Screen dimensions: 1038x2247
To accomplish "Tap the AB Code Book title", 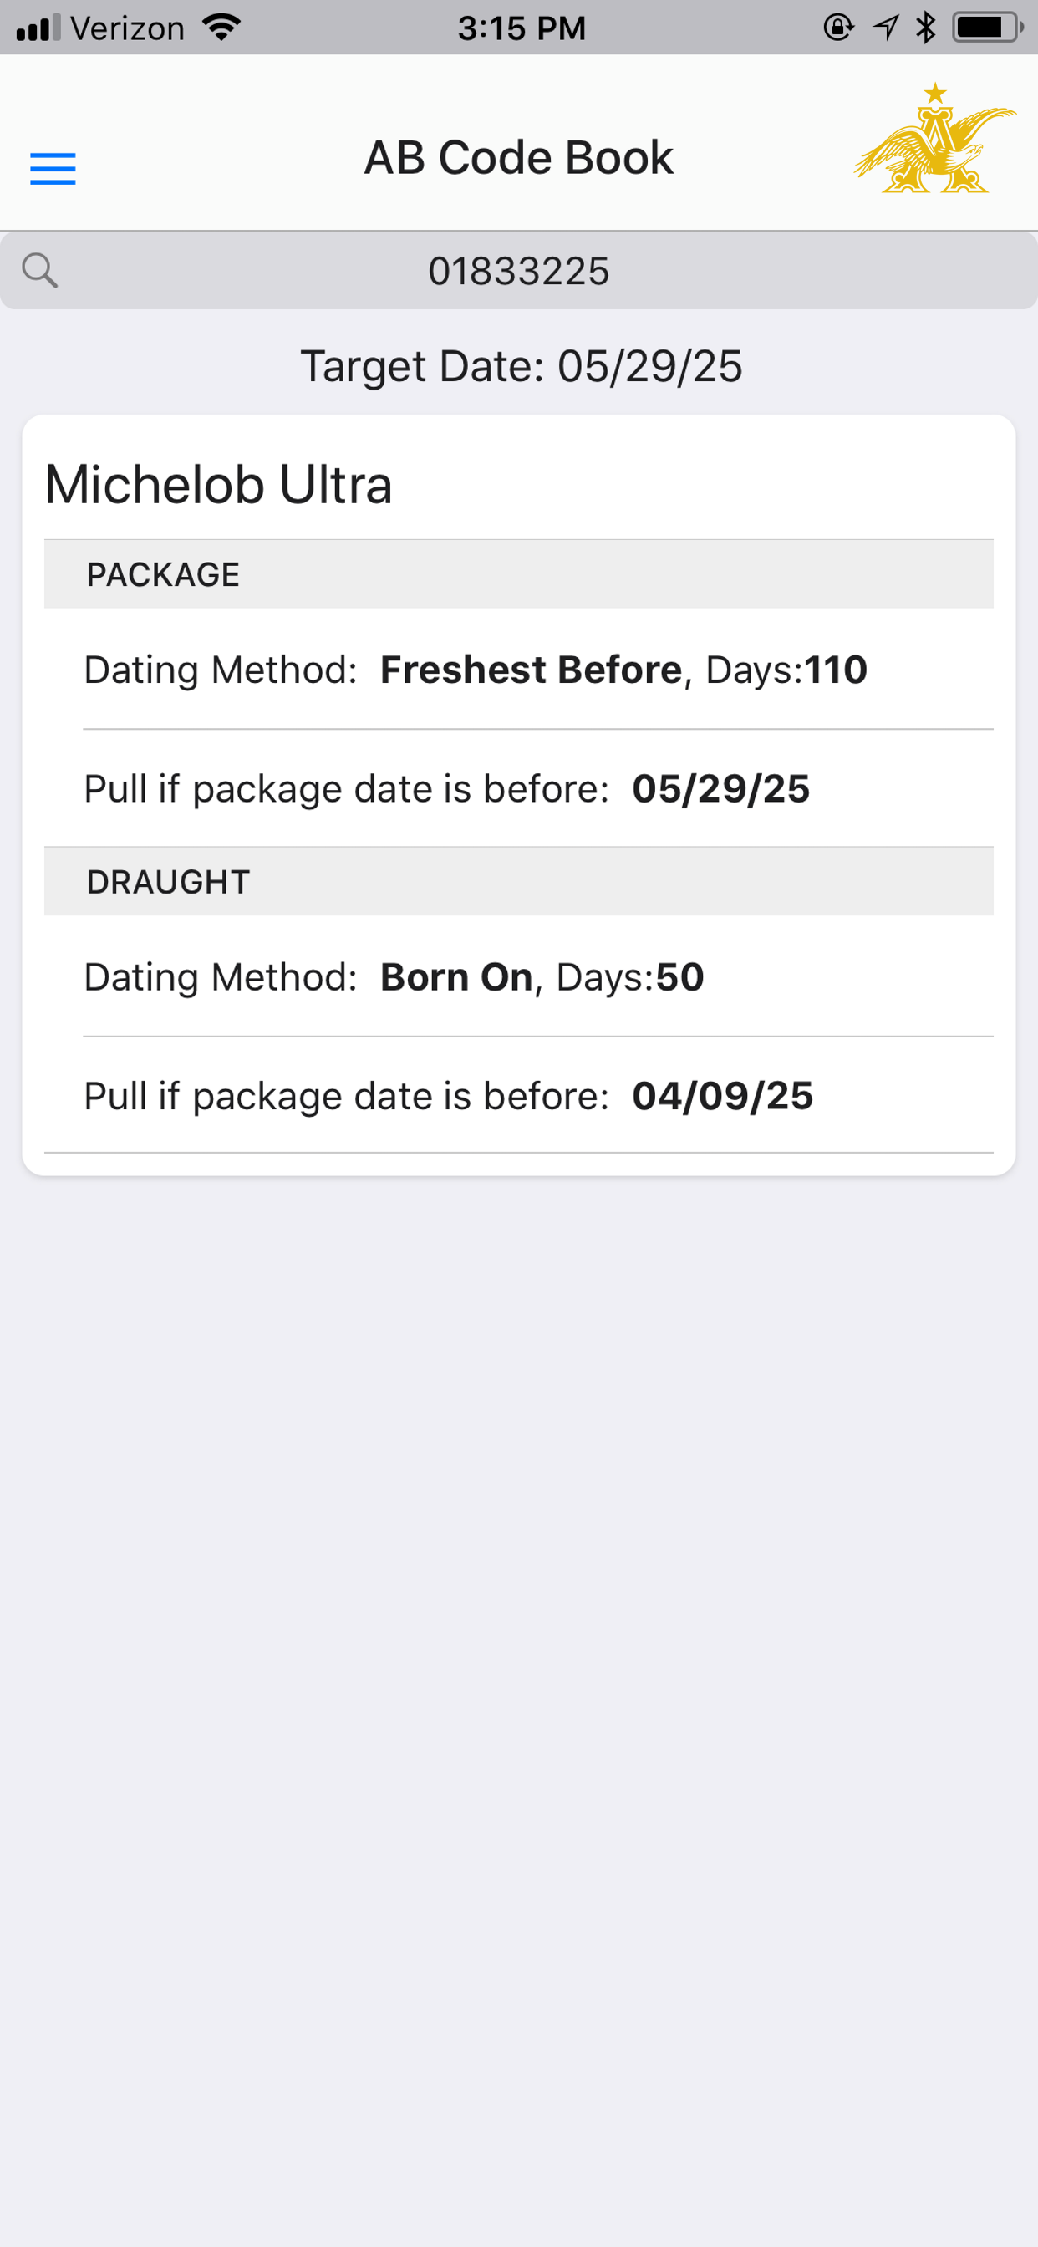I will coord(519,158).
